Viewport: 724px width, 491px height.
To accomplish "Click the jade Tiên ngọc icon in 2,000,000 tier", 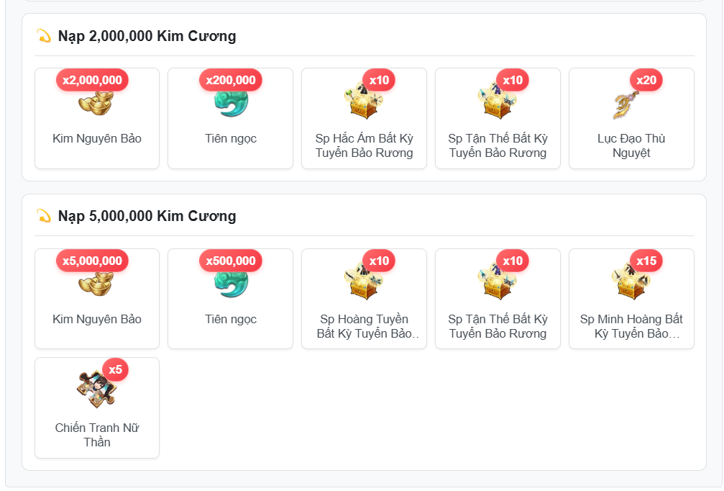I will click(x=231, y=103).
